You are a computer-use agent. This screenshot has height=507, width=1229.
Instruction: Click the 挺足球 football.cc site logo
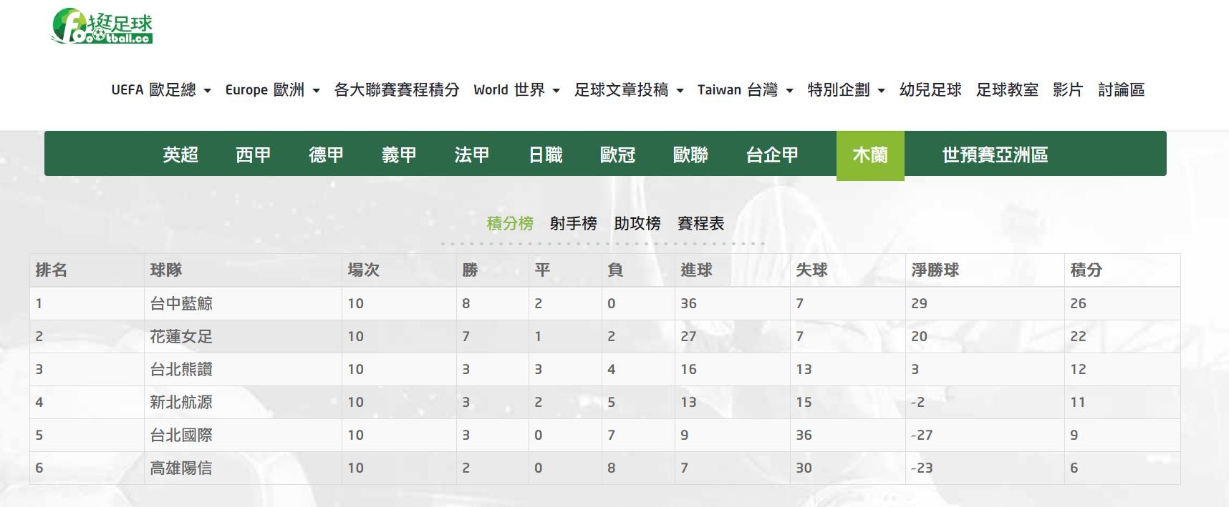coord(102,27)
